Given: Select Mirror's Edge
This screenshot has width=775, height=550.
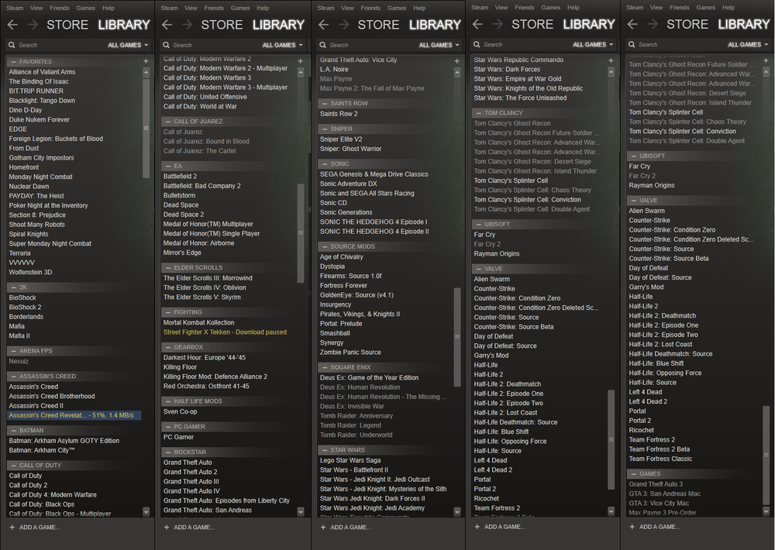Looking at the screenshot, I should (182, 253).
